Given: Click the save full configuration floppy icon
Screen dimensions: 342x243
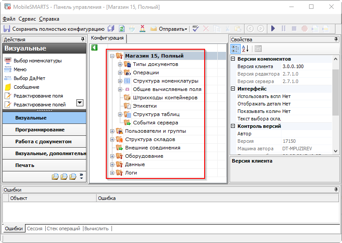Looking at the screenshot, I should pos(7,29).
